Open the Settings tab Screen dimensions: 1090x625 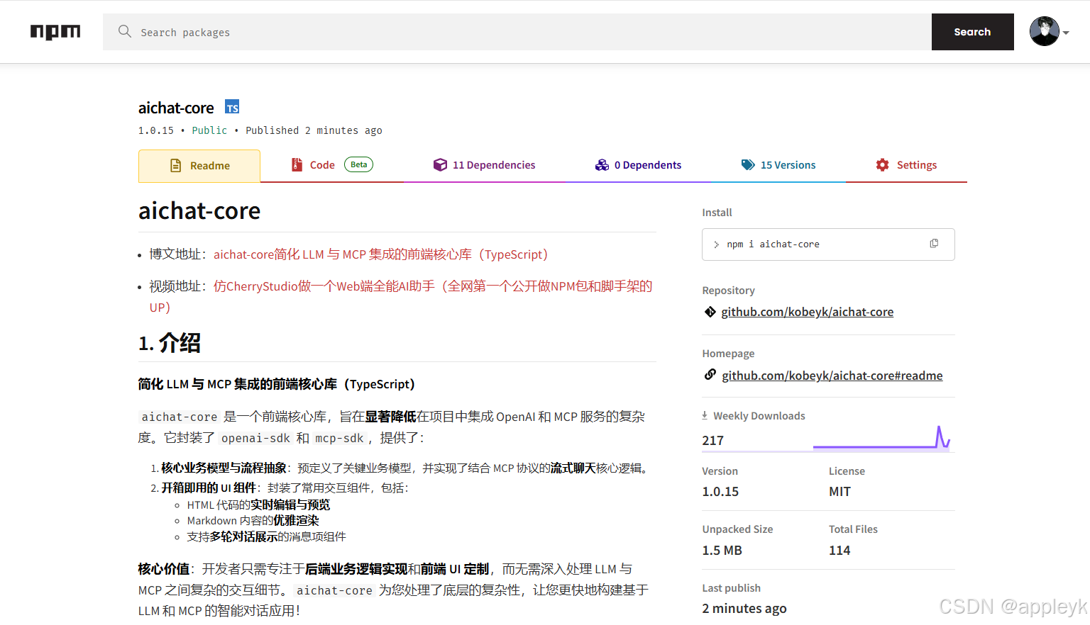click(906, 165)
